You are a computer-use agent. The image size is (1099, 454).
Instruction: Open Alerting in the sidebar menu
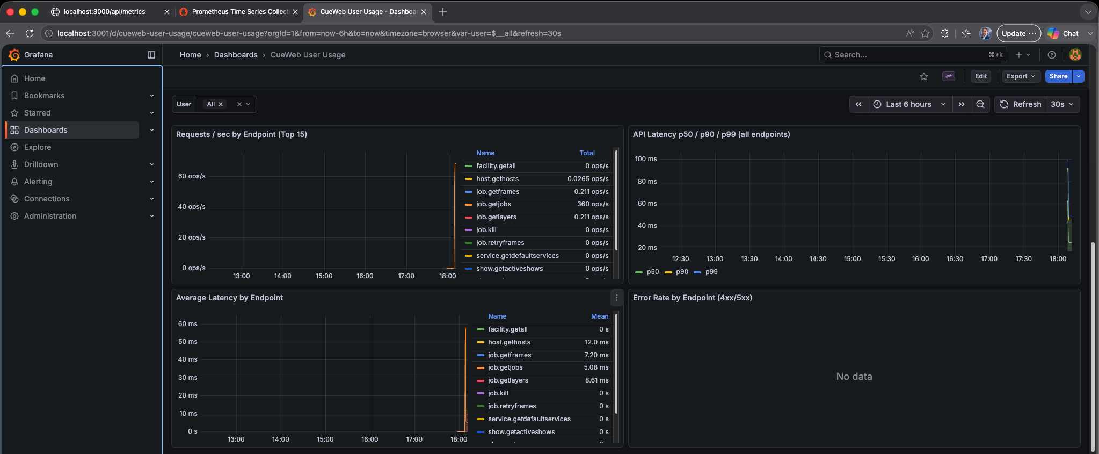(x=38, y=182)
